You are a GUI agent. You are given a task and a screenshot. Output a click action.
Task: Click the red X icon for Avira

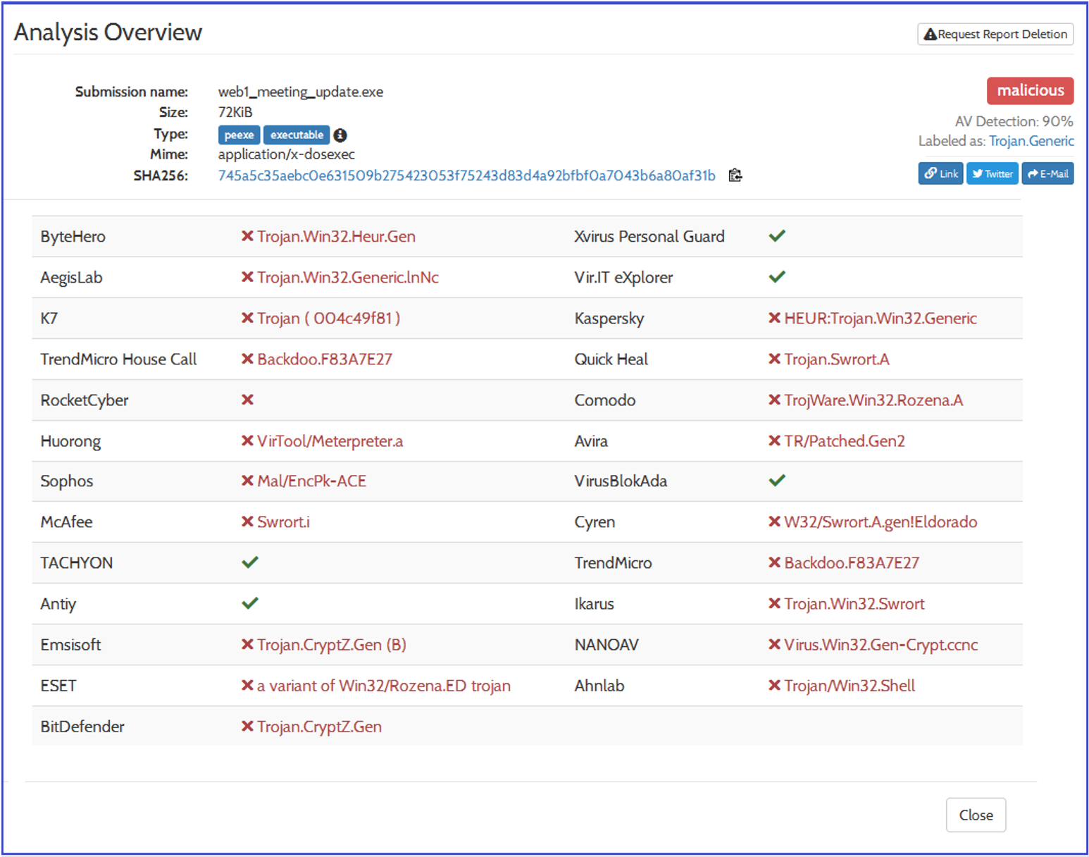(x=774, y=440)
